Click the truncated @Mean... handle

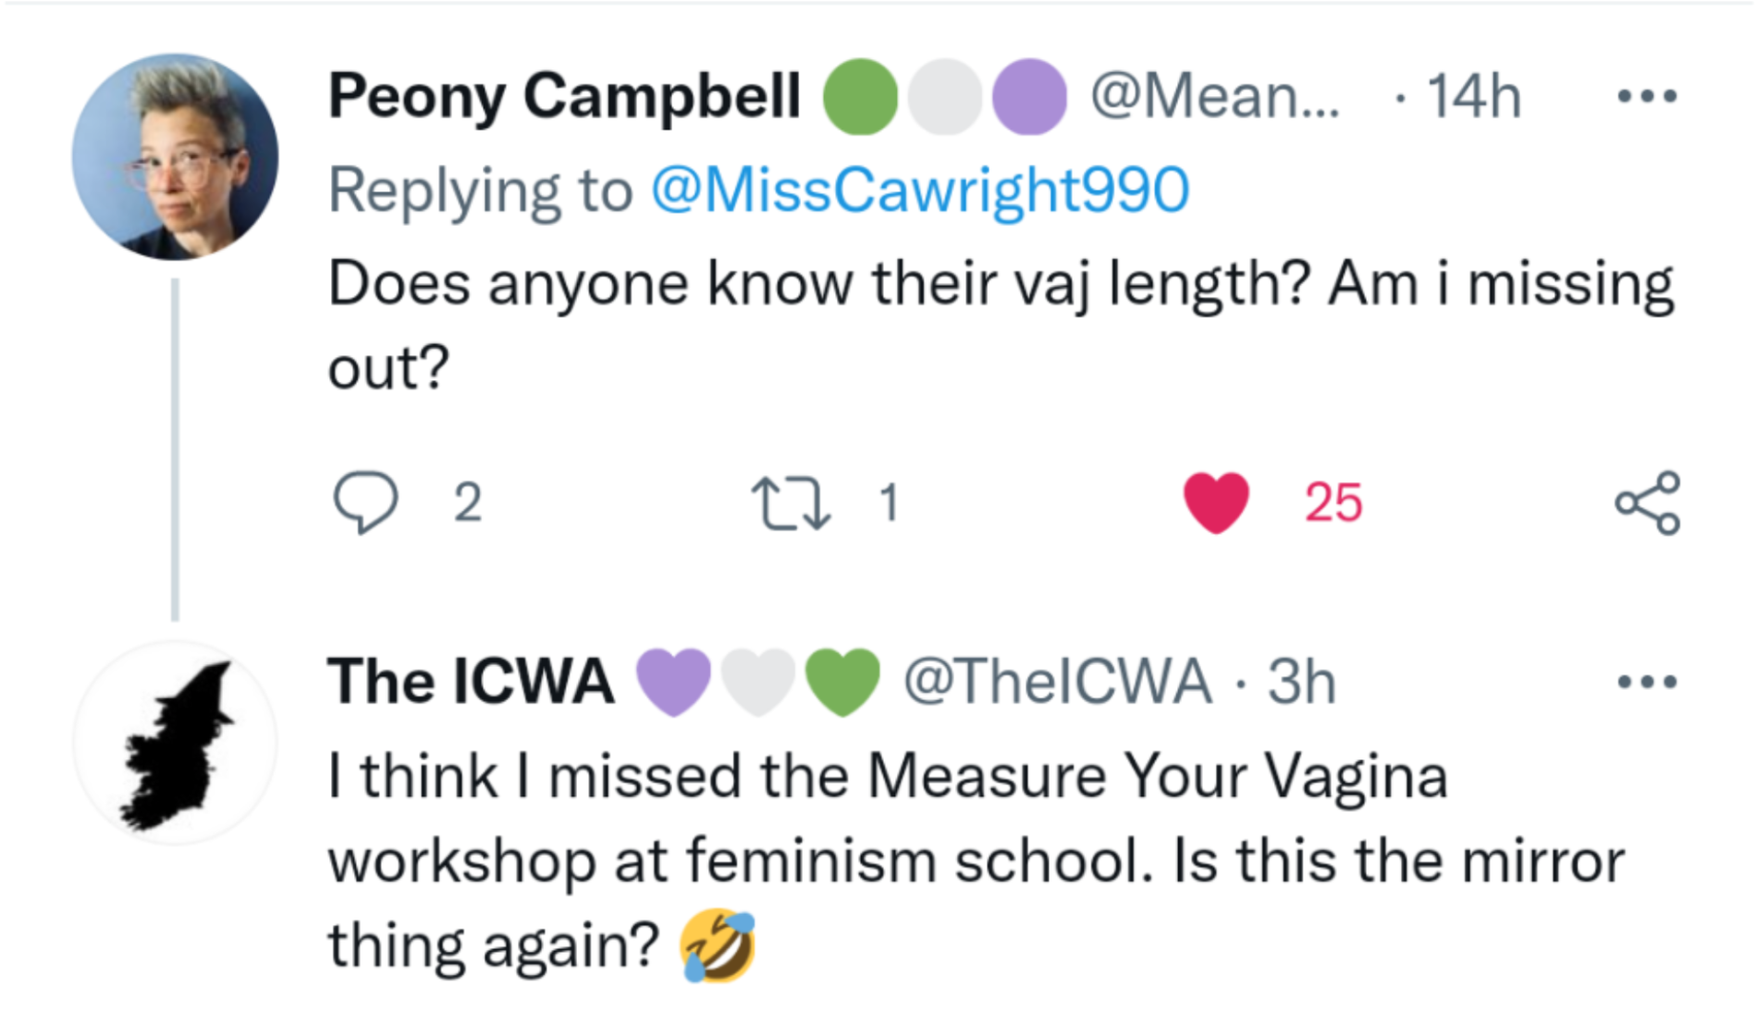point(1214,96)
